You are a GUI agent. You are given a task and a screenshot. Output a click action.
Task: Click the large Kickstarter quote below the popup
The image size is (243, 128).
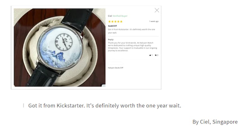pyautogui.click(x=105, y=106)
